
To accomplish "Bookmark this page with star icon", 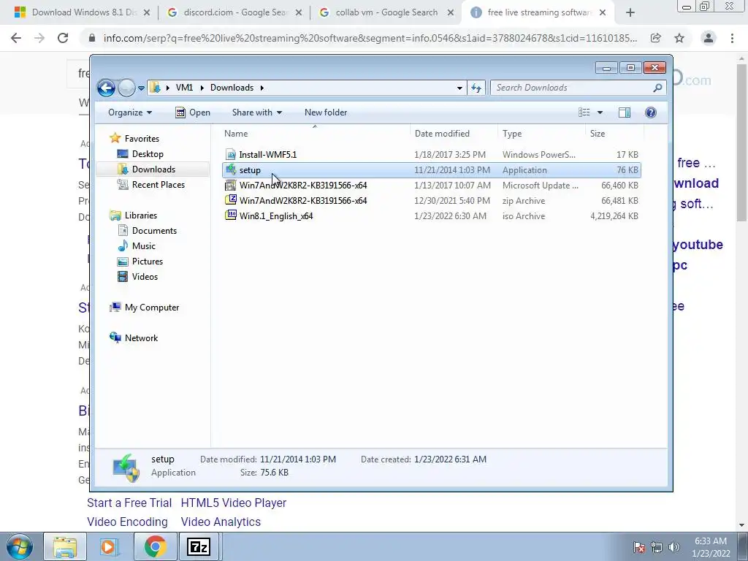I will [679, 38].
